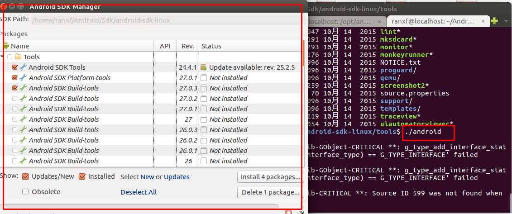Click 'source.properties' in terminal listing
Viewport: 512px width, 214px height.
(x=415, y=93)
